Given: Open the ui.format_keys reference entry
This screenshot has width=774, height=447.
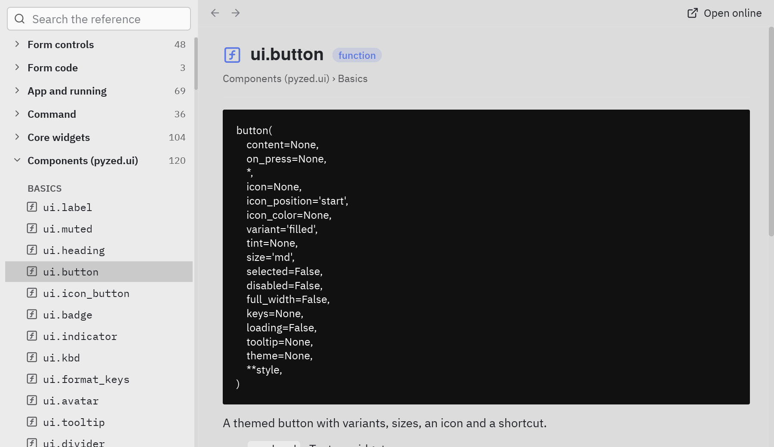Looking at the screenshot, I should pyautogui.click(x=99, y=379).
